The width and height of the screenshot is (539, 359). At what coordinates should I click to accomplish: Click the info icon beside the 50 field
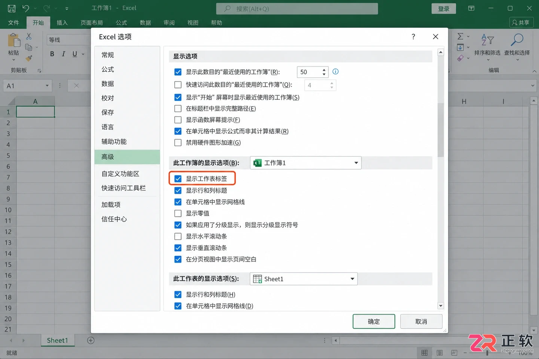tap(335, 71)
